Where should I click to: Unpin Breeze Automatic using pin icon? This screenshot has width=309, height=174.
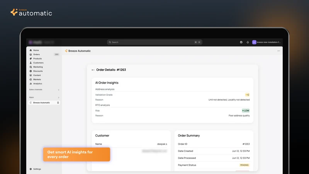tap(58, 102)
